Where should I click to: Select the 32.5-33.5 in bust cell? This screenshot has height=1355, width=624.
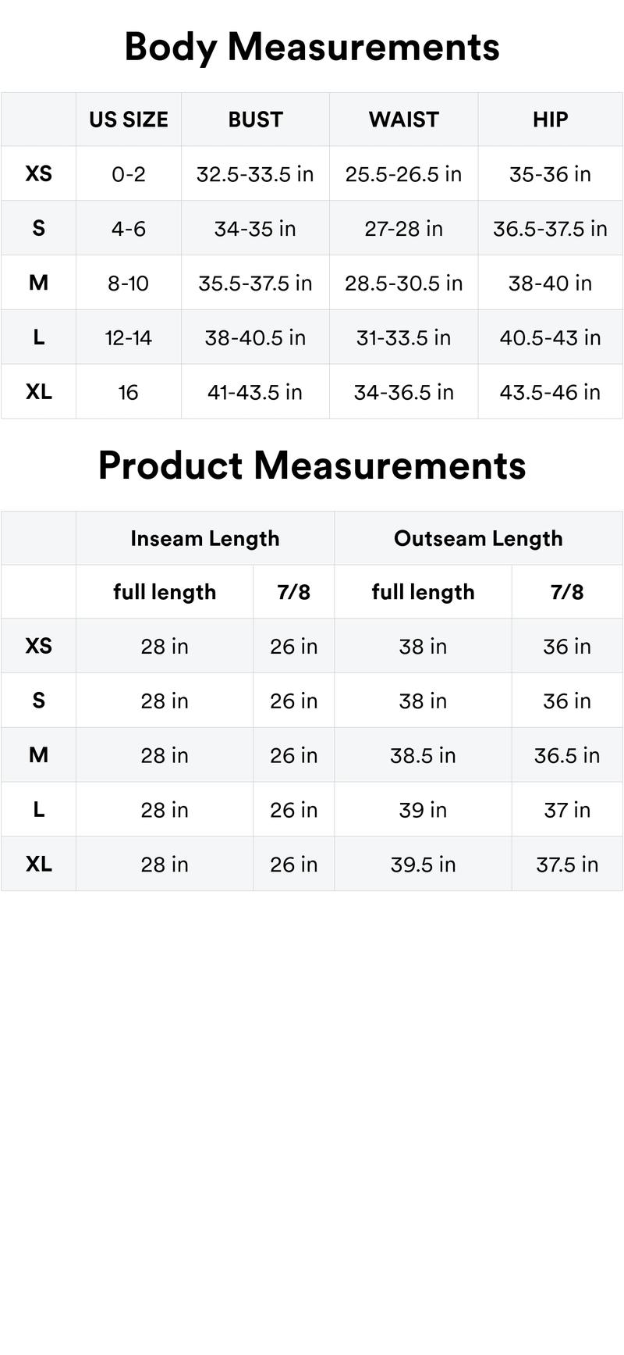255,173
